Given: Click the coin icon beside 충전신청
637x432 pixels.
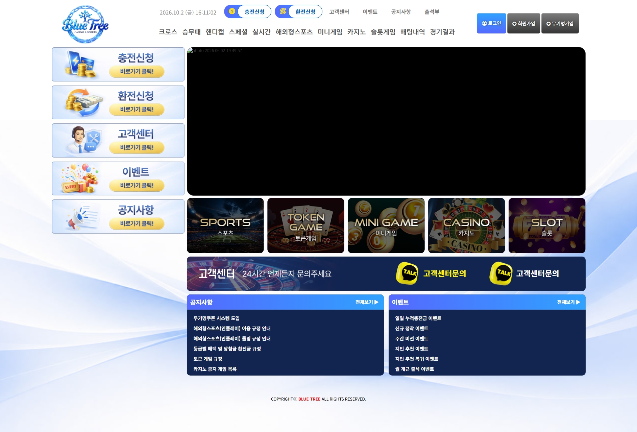Looking at the screenshot, I should point(232,11).
